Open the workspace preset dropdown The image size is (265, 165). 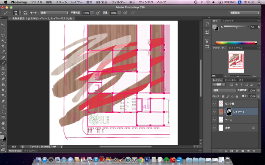(244, 13)
